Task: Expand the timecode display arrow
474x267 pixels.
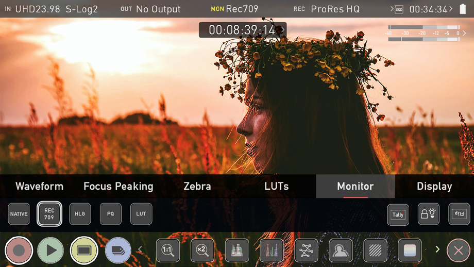Action: coord(282,30)
